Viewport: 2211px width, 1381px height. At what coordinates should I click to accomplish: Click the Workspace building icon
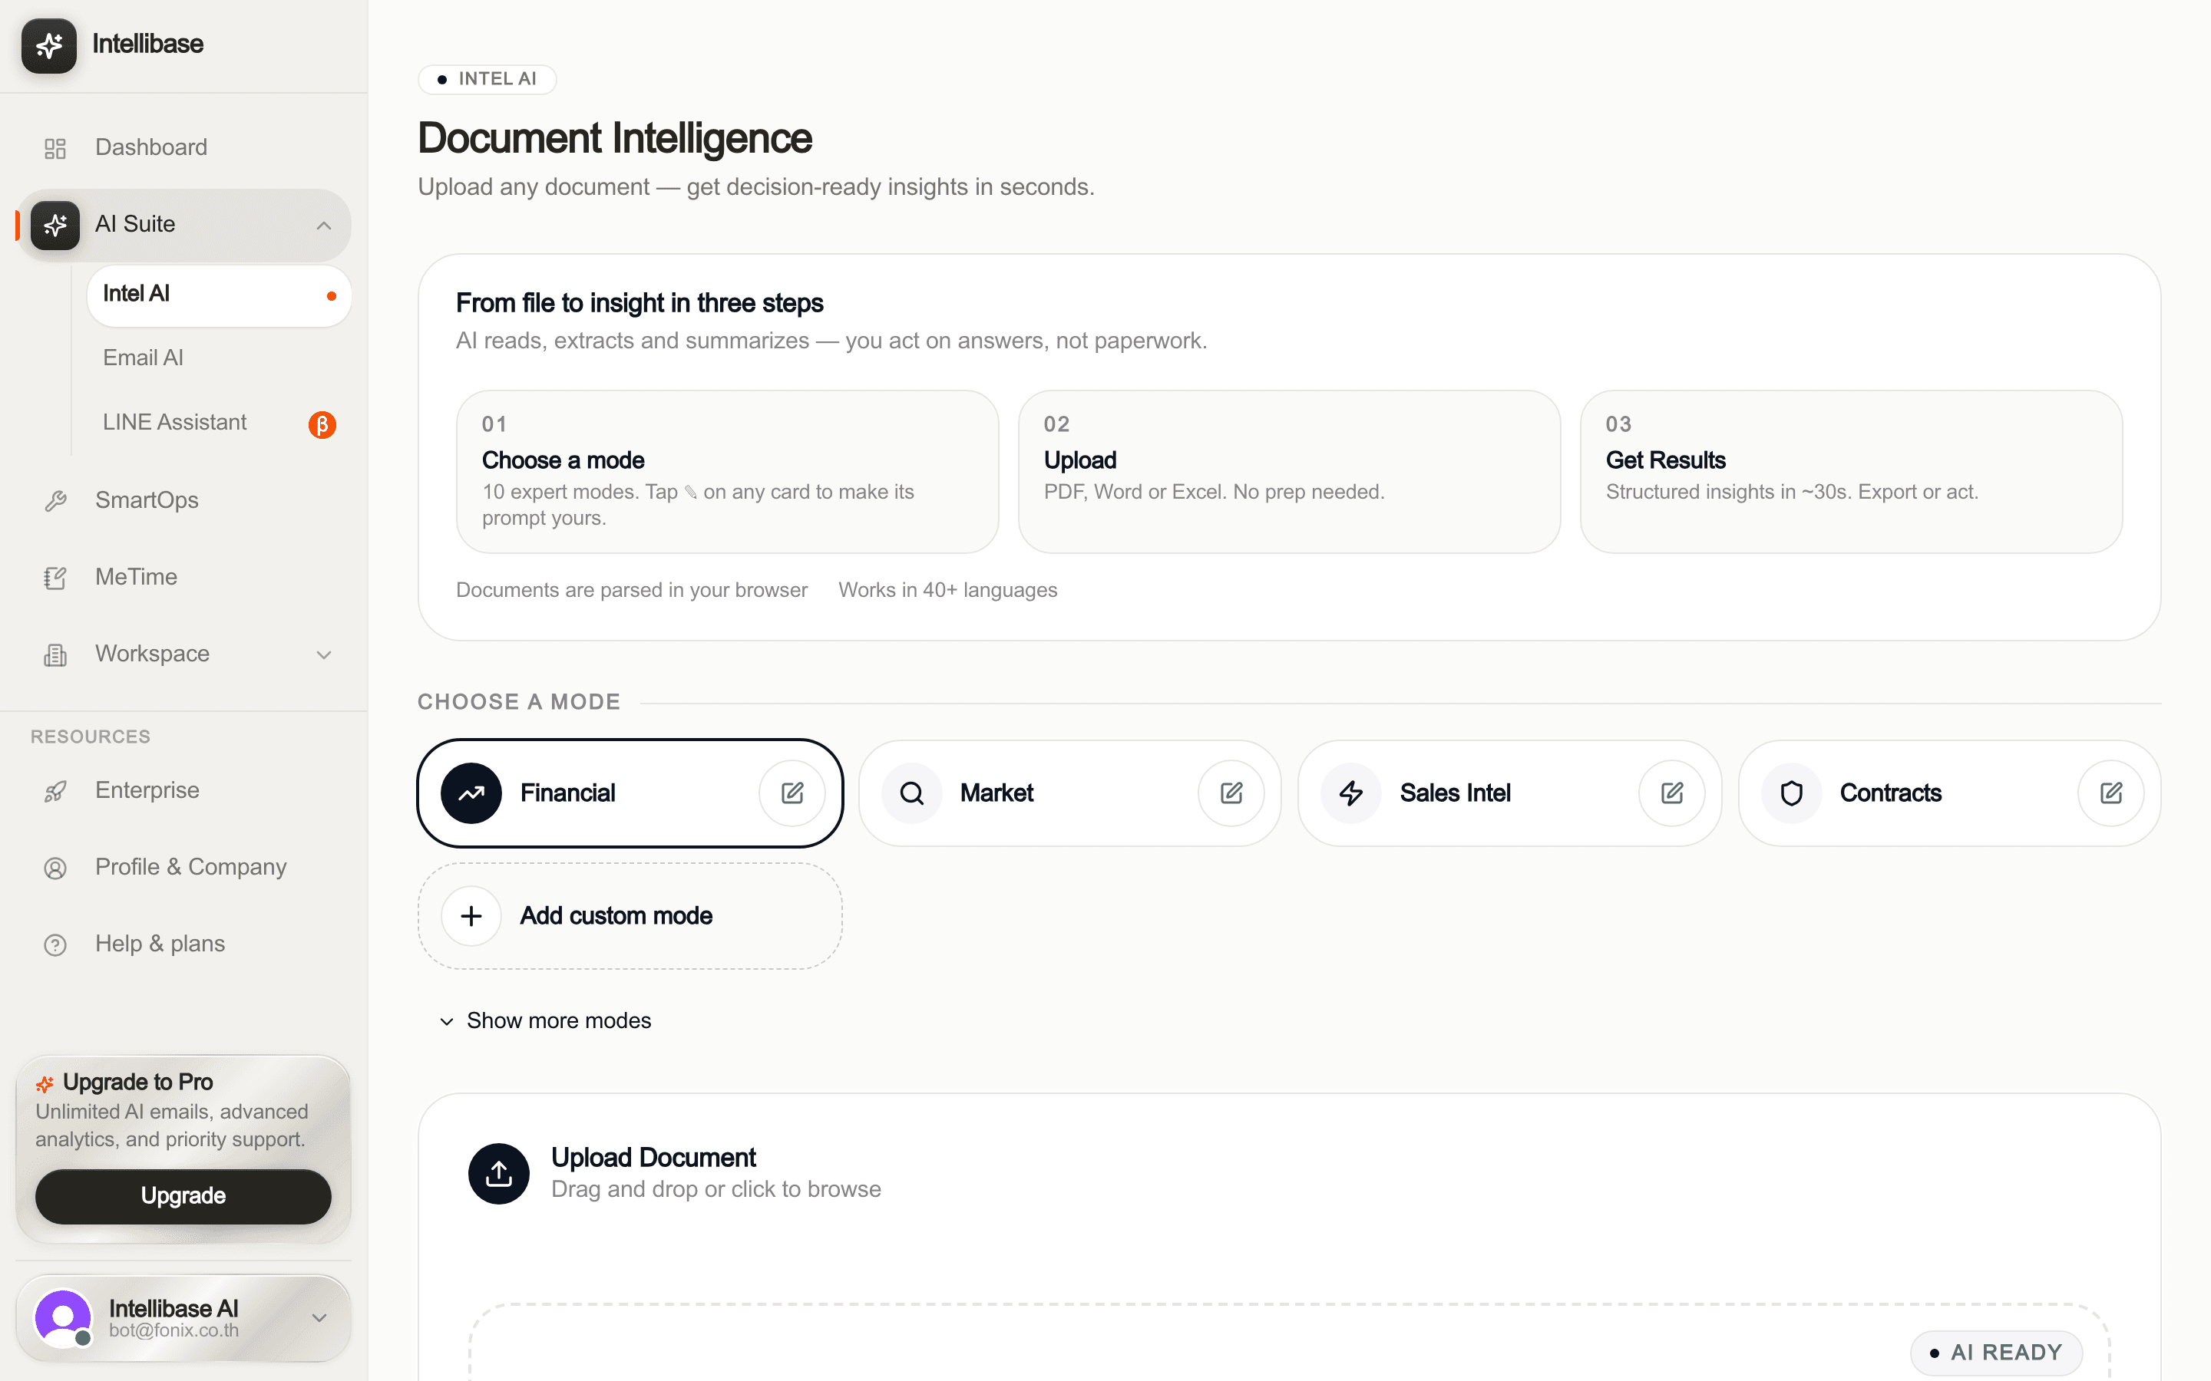pyautogui.click(x=56, y=654)
